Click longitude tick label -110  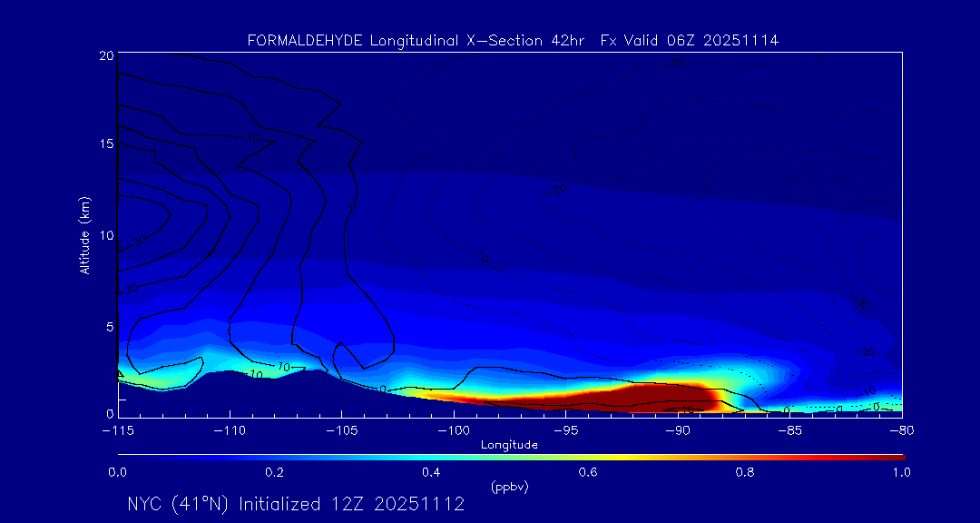coord(230,430)
